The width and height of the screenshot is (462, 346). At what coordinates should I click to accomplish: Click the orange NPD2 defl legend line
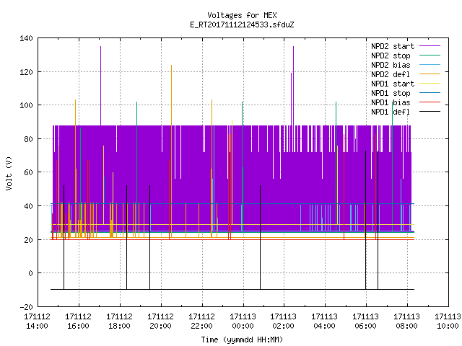coord(430,74)
